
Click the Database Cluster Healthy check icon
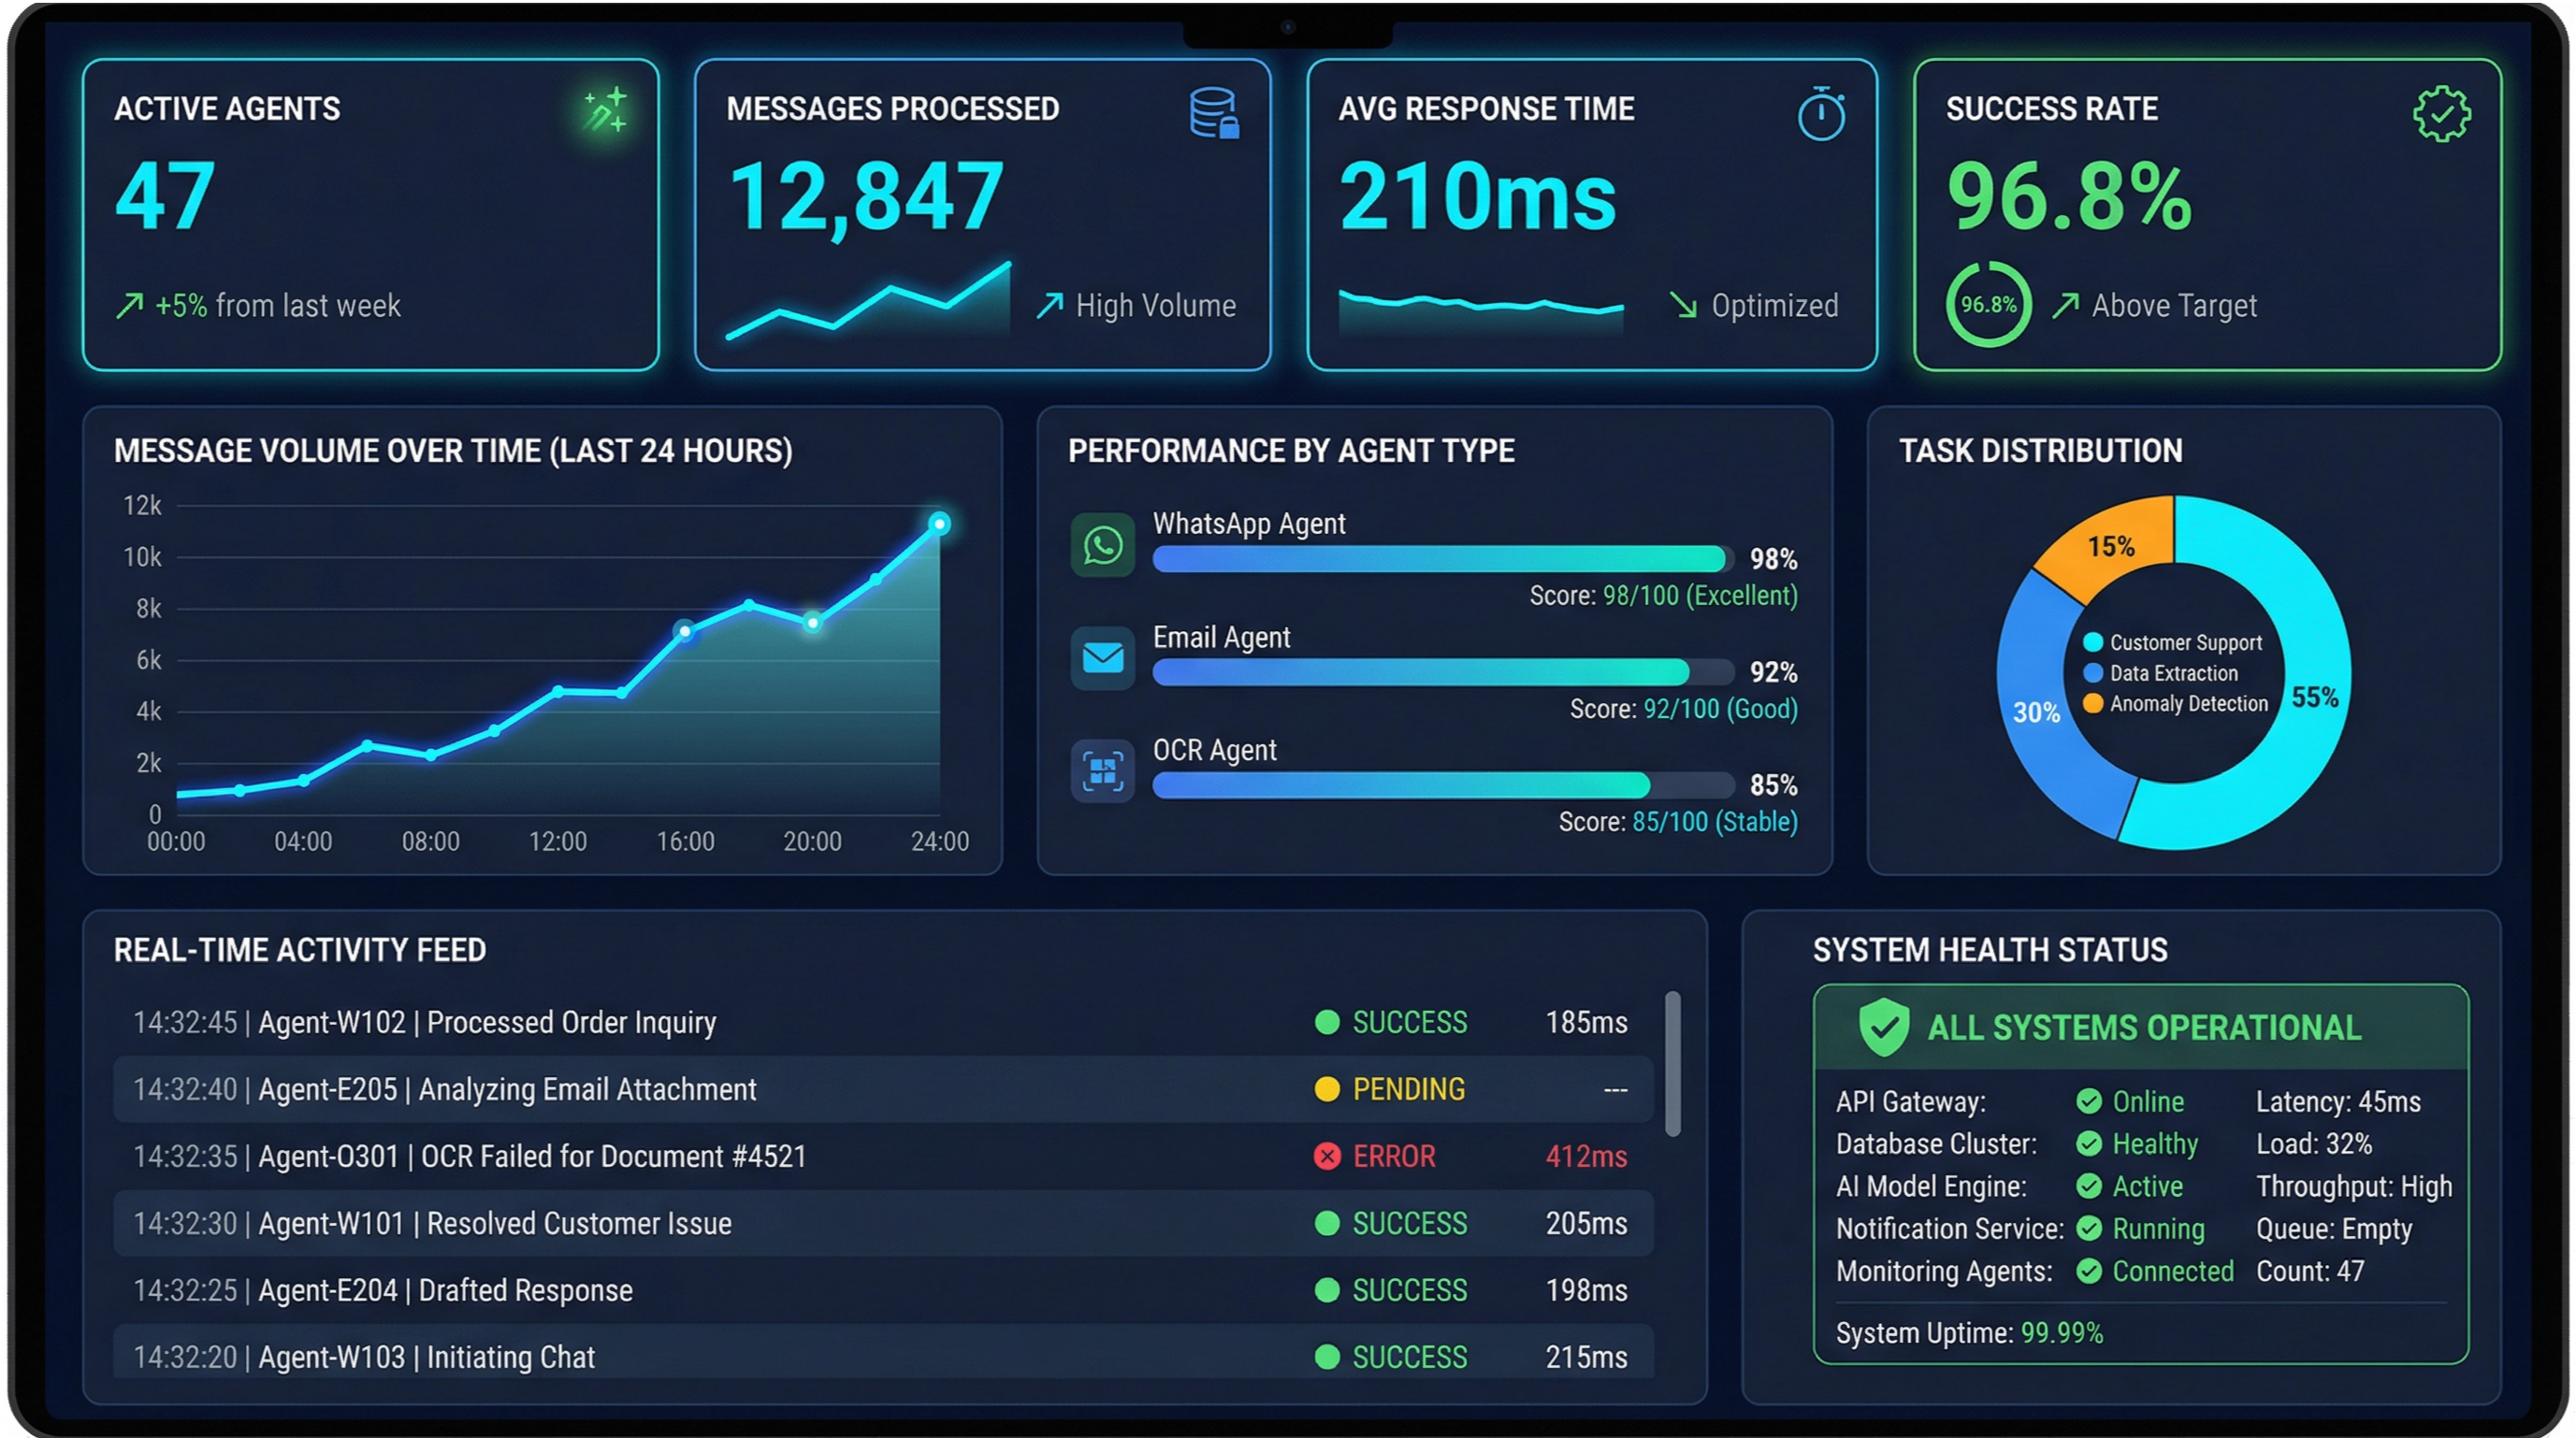tap(2088, 1143)
